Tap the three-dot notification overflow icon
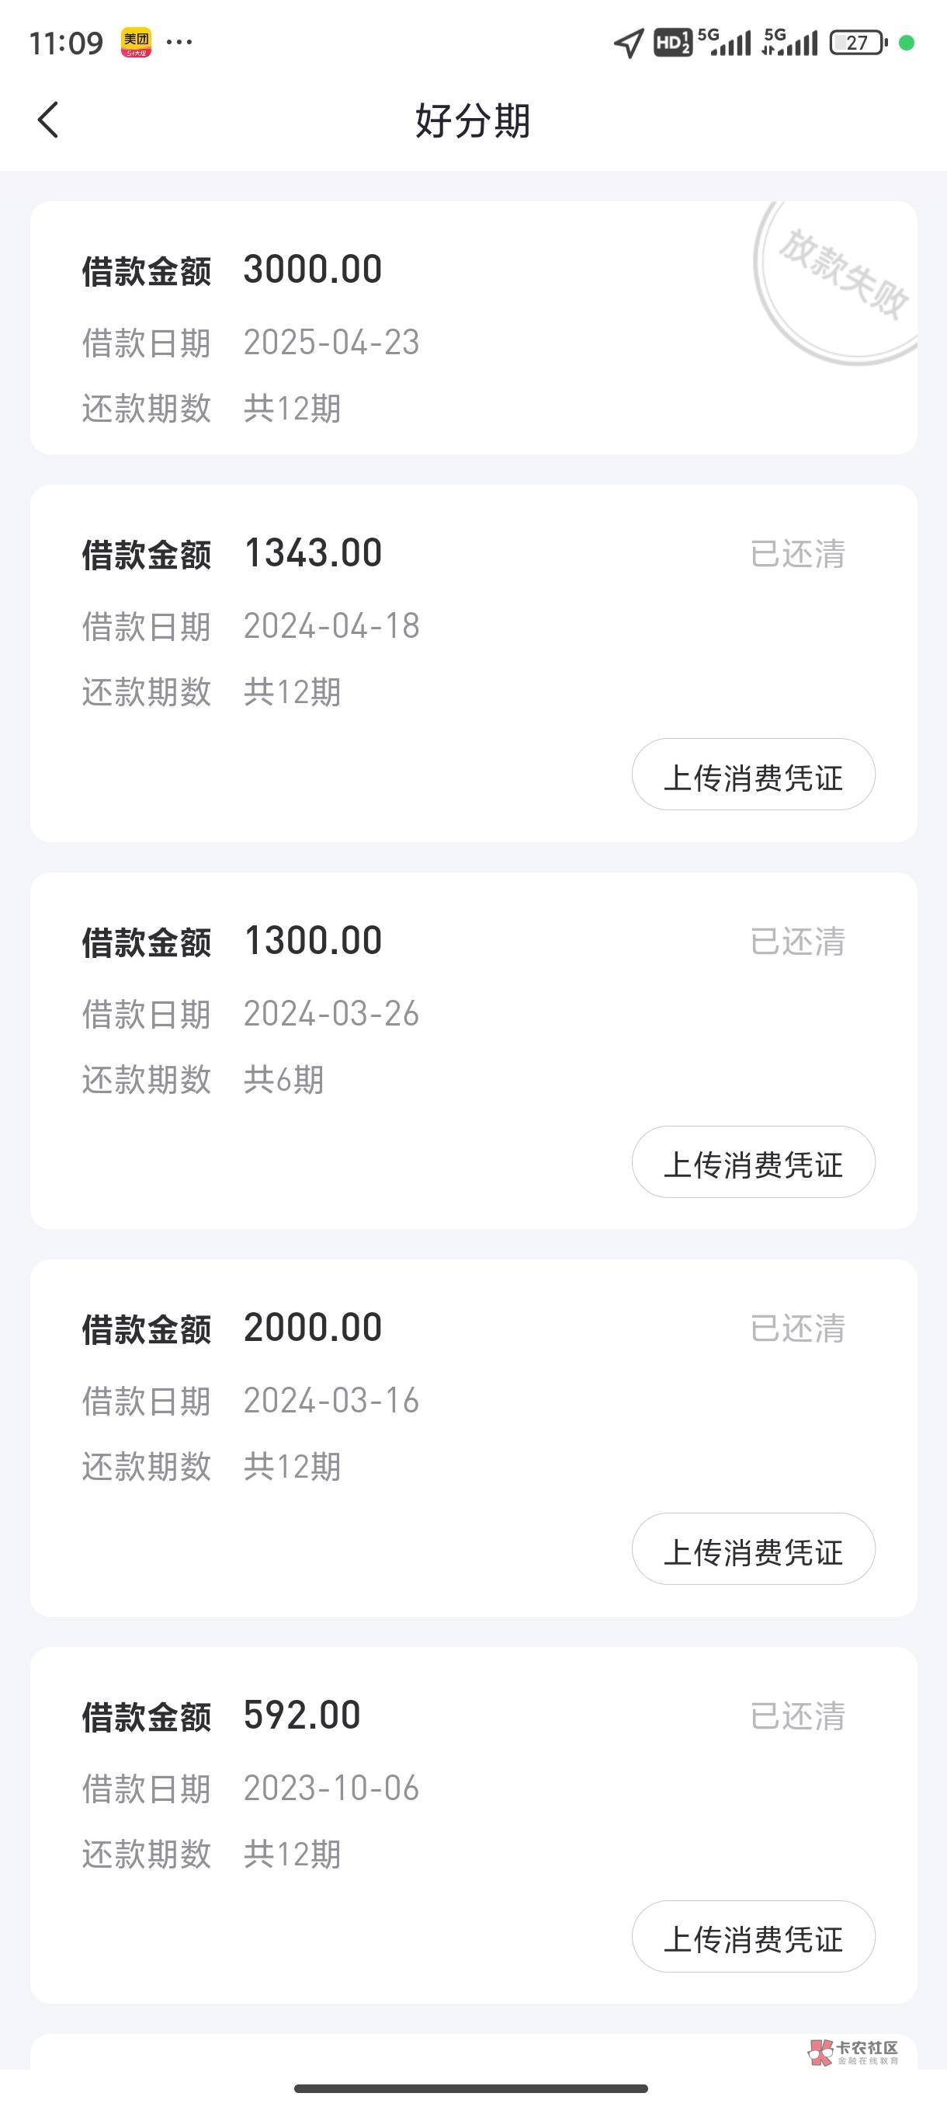Viewport: 947px width, 2107px height. pos(179,42)
